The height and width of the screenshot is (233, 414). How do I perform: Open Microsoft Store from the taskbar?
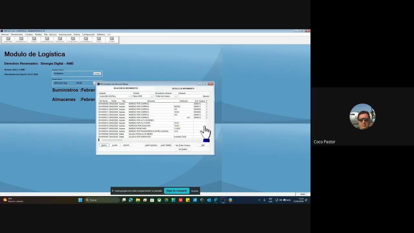tap(152, 200)
